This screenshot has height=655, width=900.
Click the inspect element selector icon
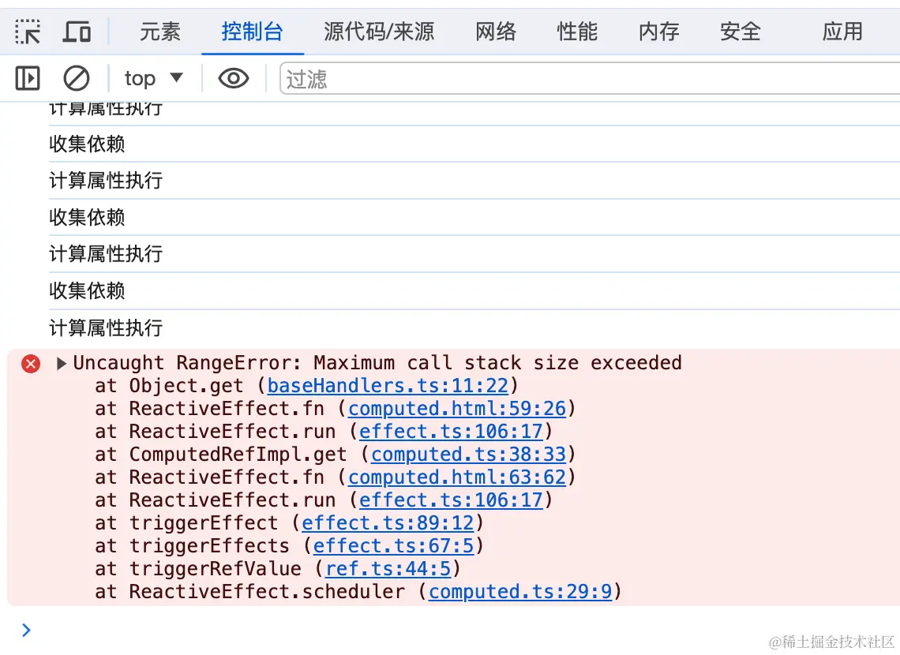pos(28,32)
